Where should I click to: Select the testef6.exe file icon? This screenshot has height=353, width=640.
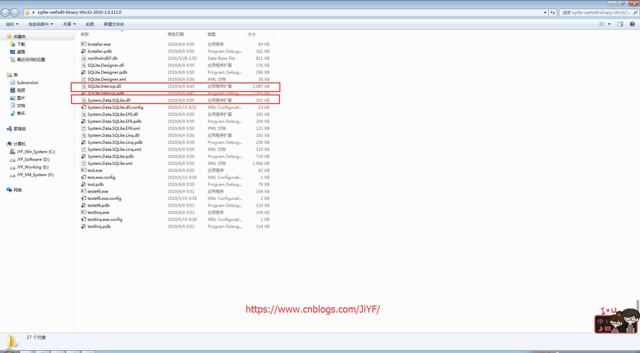(84, 191)
